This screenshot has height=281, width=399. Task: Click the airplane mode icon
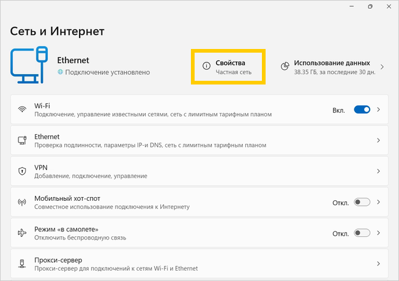click(23, 233)
